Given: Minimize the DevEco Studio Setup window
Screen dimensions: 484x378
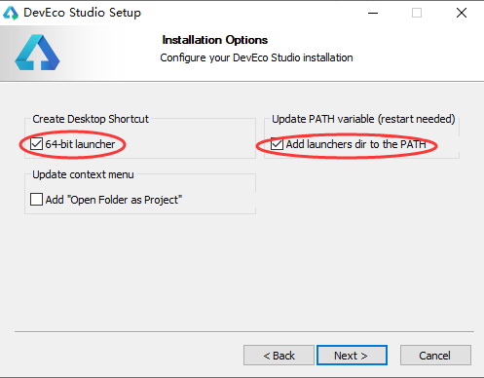Looking at the screenshot, I should point(373,13).
